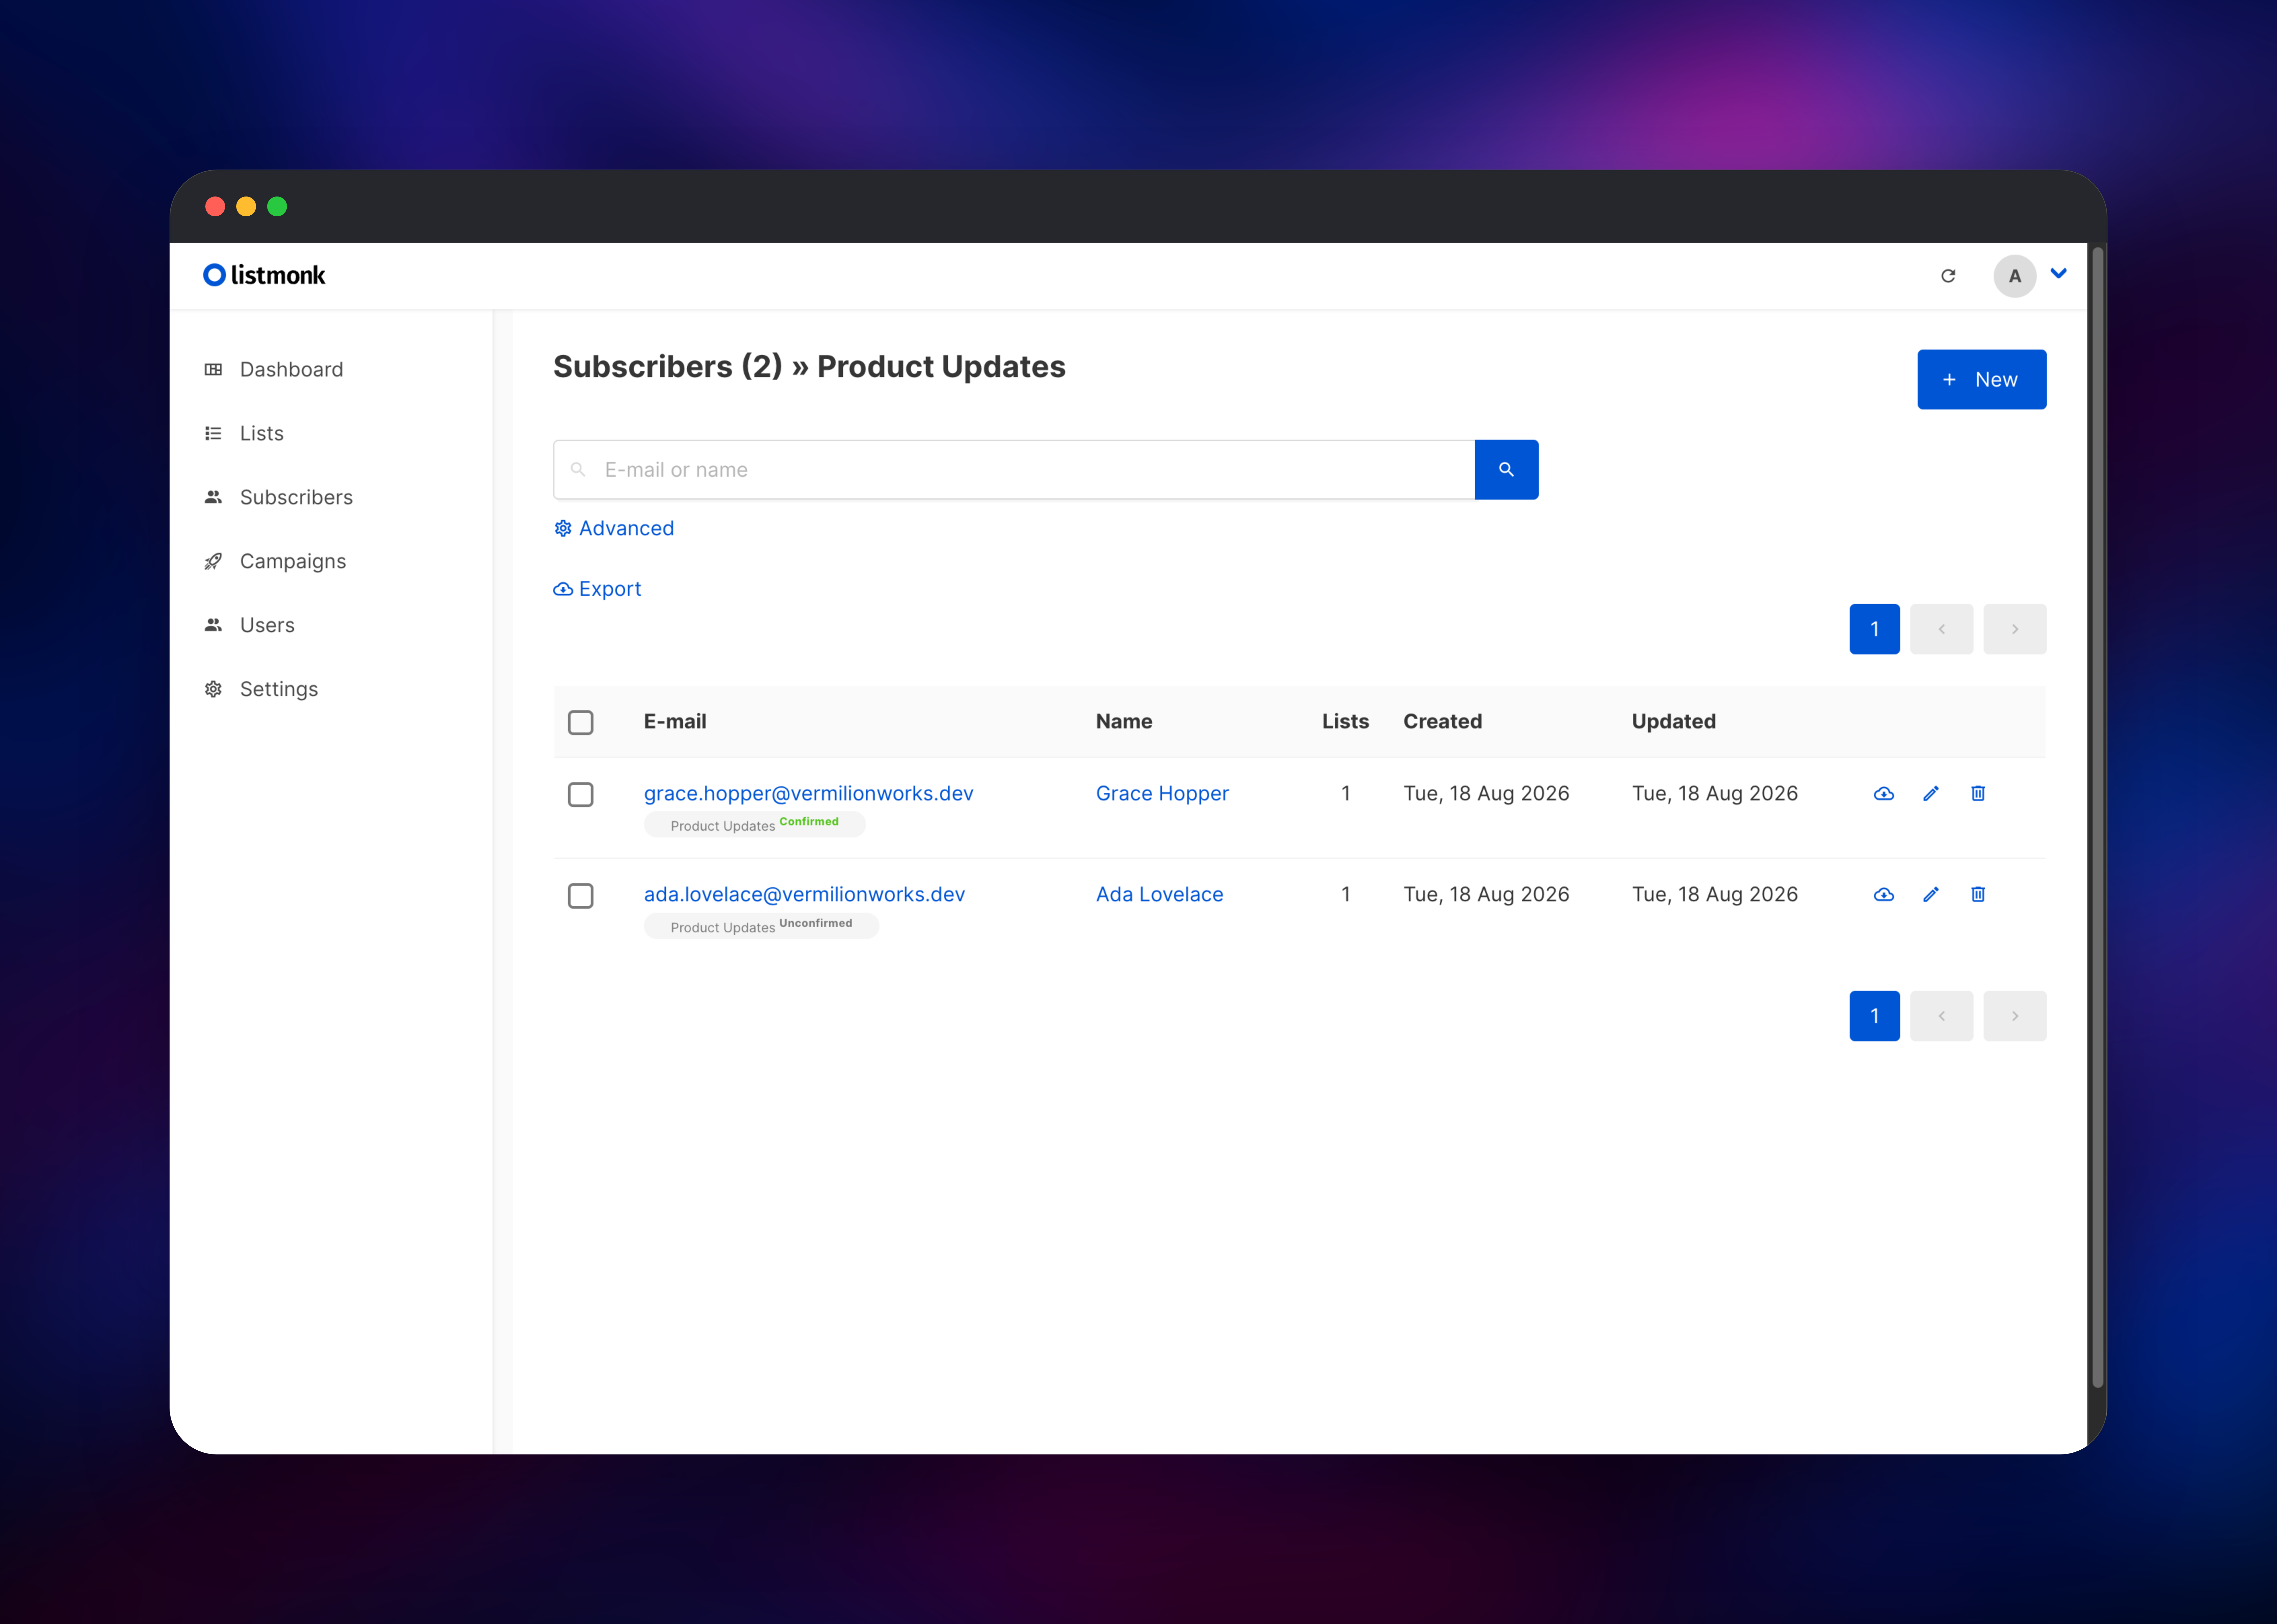Go to Lists in sidebar

[x=262, y=434]
